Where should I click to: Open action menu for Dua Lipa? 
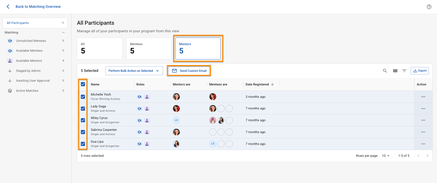[423, 144]
